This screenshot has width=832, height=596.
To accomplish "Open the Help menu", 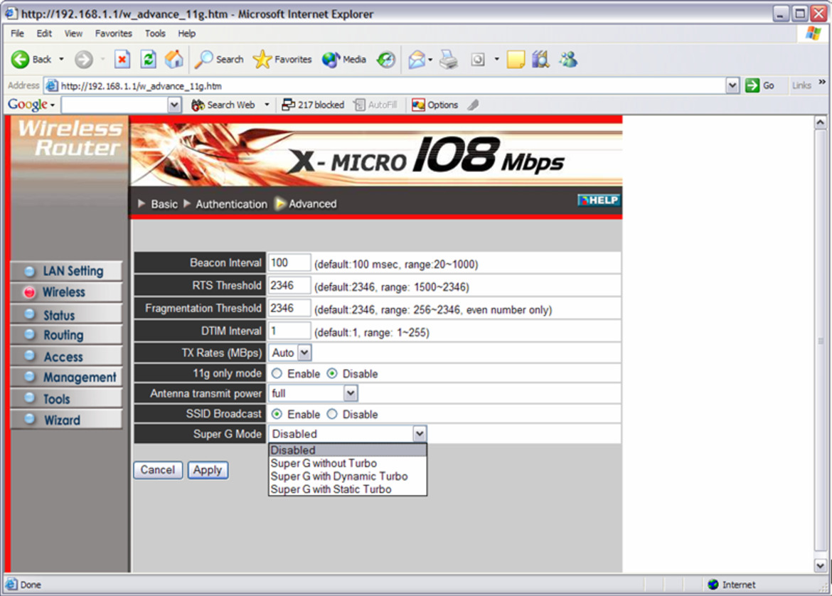I will tap(186, 33).
